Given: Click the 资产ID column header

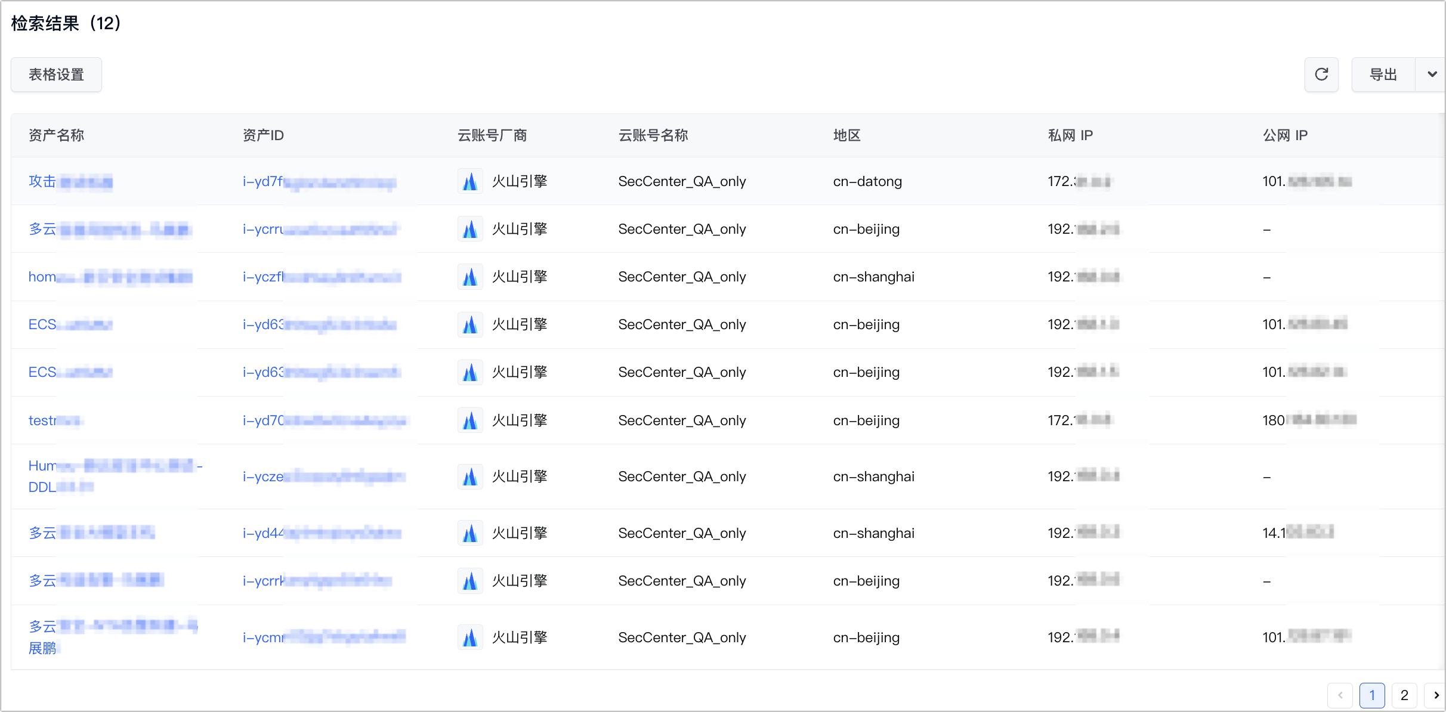Looking at the screenshot, I should [263, 135].
